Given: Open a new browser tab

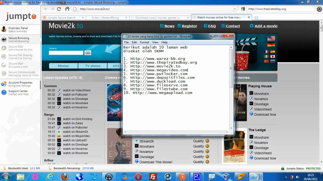Looking at the screenshot, I should pyautogui.click(x=256, y=18).
